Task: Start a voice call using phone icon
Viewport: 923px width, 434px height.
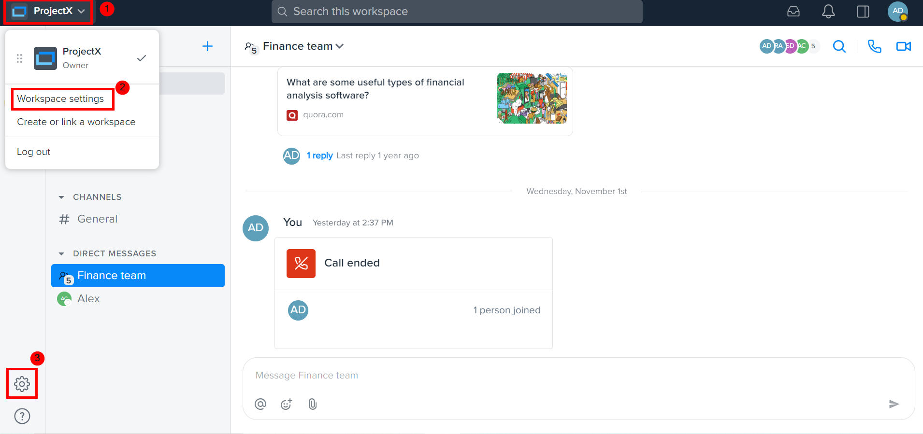Action: point(874,46)
